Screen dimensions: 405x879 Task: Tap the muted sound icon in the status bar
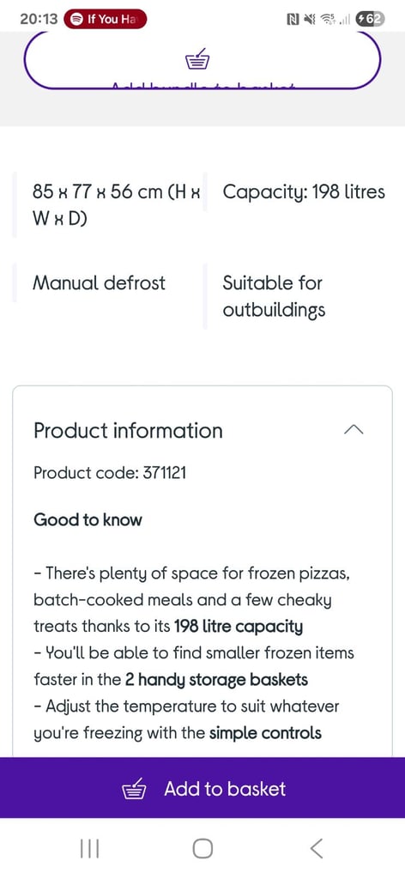[310, 20]
